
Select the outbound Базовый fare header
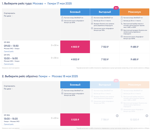coord(75,12)
